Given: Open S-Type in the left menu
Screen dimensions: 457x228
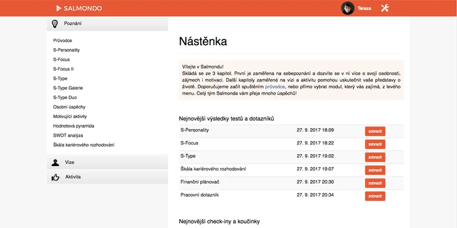Looking at the screenshot, I should click(x=60, y=78).
